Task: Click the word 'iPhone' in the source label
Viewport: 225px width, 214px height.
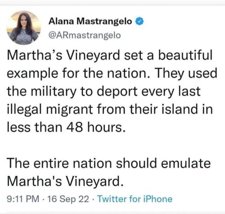Action: tap(158, 199)
